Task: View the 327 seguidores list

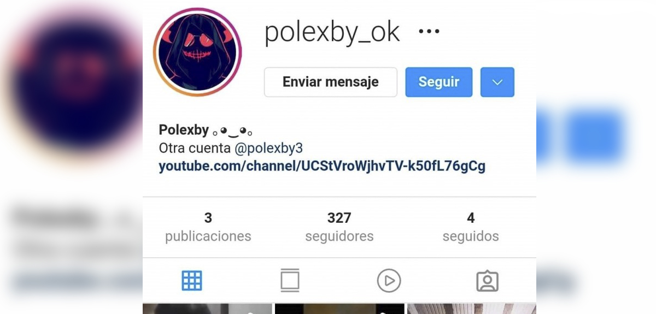Action: click(x=339, y=227)
